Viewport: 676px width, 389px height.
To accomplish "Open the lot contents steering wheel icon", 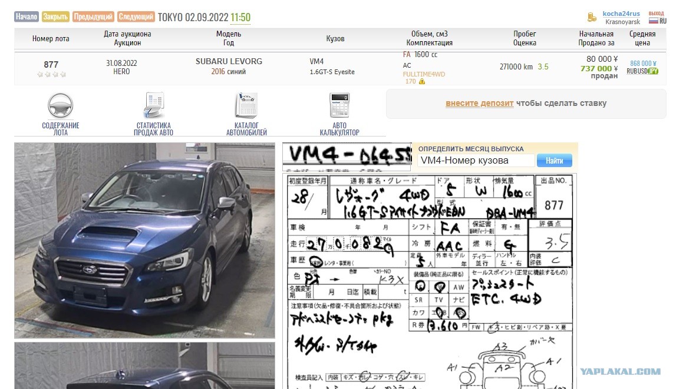I will point(60,105).
